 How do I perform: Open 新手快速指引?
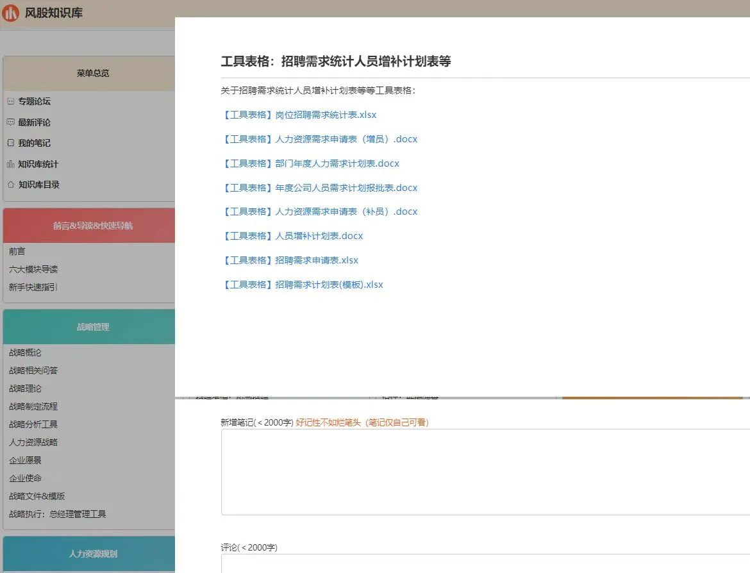pyautogui.click(x=33, y=287)
